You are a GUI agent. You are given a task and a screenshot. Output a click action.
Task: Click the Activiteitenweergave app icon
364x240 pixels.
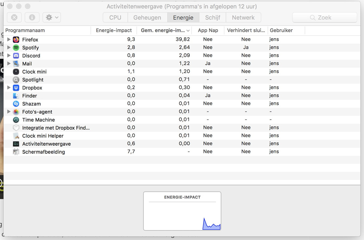click(16, 144)
